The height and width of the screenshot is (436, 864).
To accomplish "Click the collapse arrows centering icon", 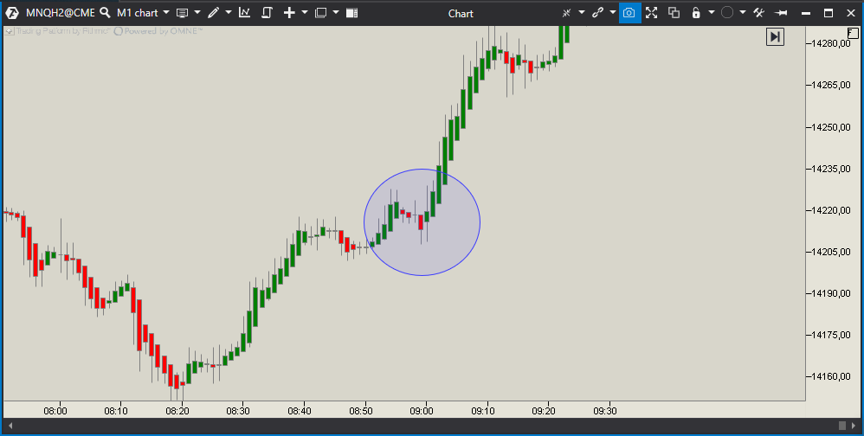I will pos(566,13).
